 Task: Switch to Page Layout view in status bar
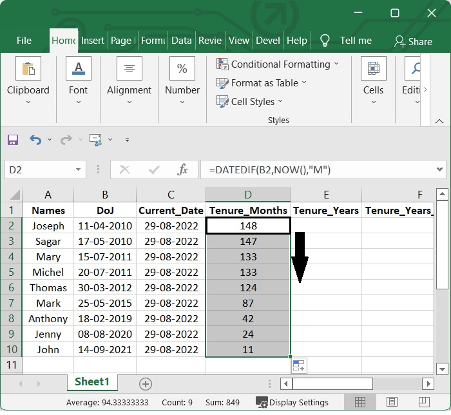(x=392, y=403)
